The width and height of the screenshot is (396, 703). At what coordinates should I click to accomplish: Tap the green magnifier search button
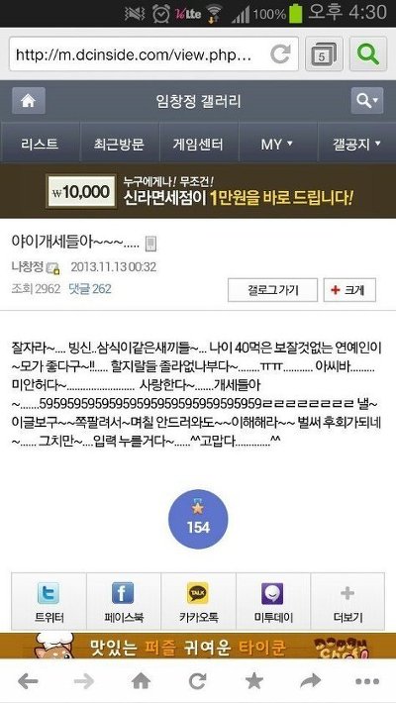click(x=367, y=53)
